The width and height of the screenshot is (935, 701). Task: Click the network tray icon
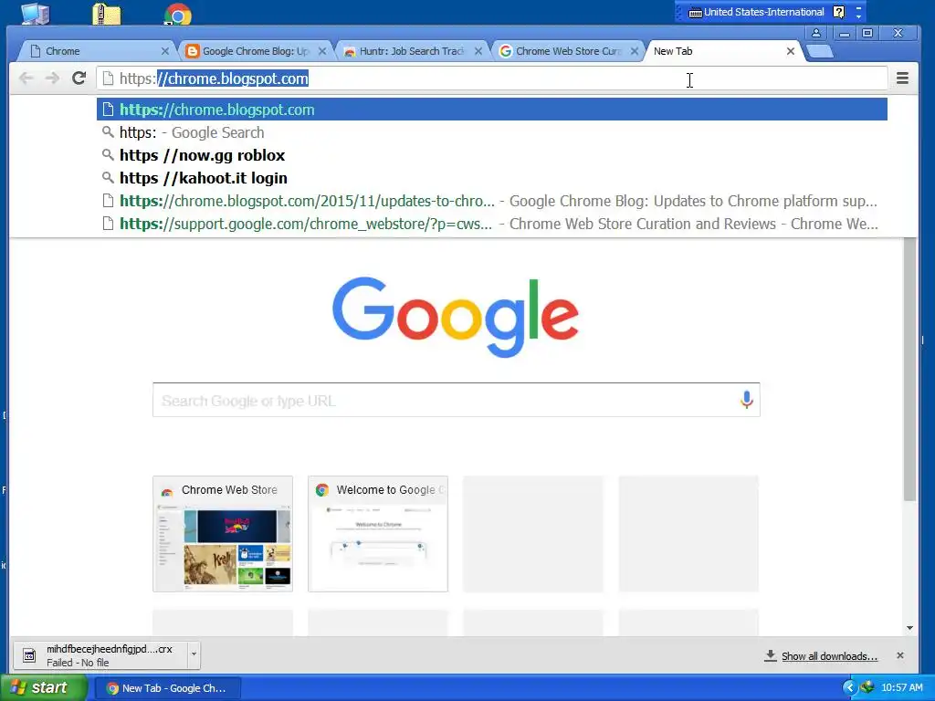click(x=867, y=687)
